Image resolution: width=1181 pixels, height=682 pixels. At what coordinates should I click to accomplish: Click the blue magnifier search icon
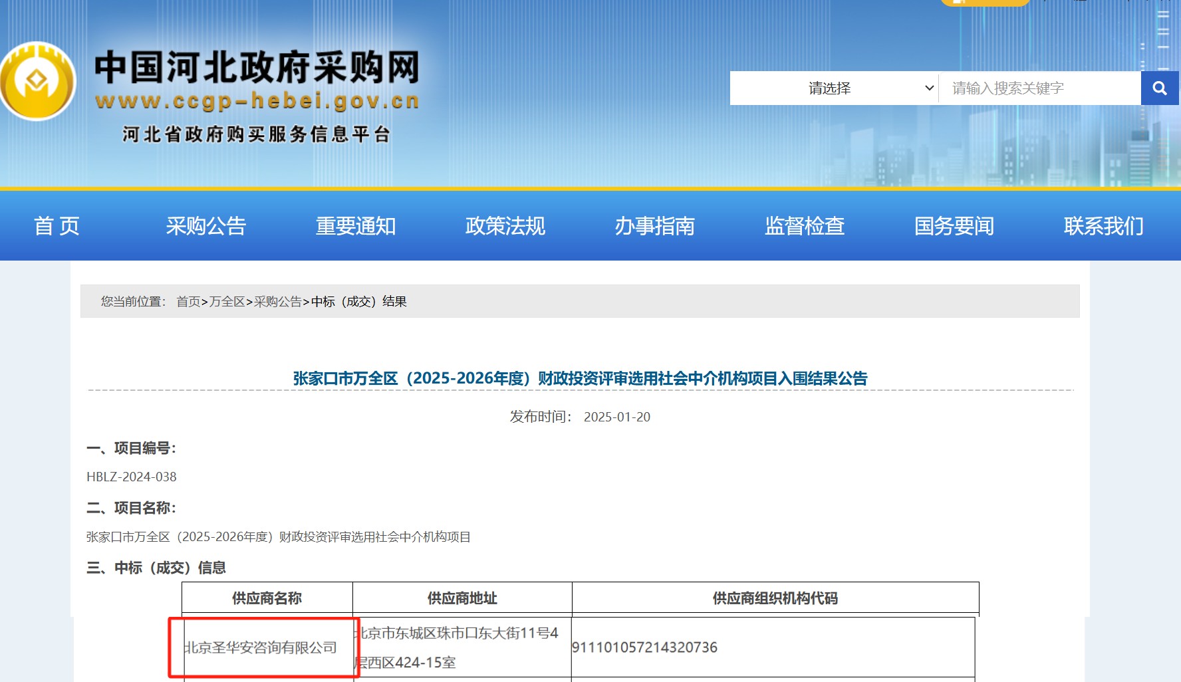1160,88
